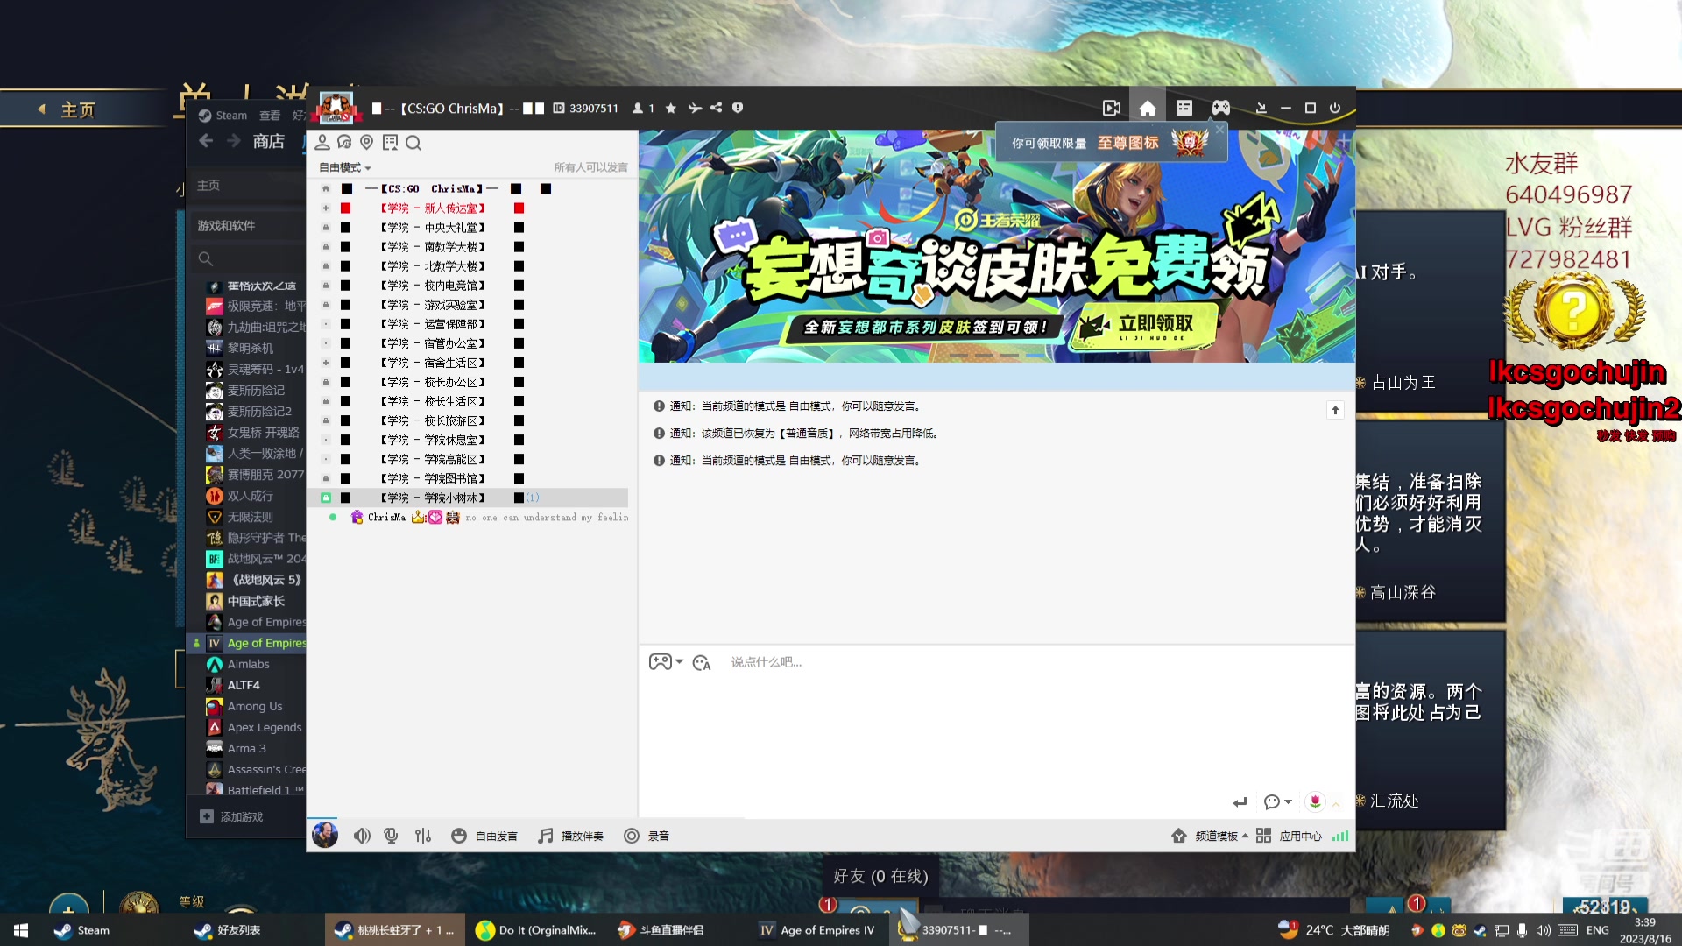Click the channel avatar logo in header
This screenshot has width=1682, height=946.
tap(336, 107)
